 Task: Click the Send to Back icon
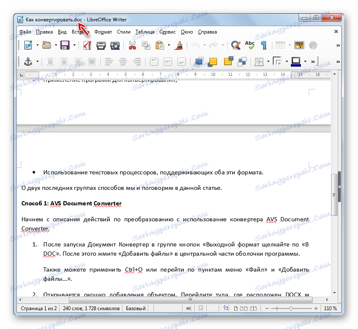click(242, 61)
